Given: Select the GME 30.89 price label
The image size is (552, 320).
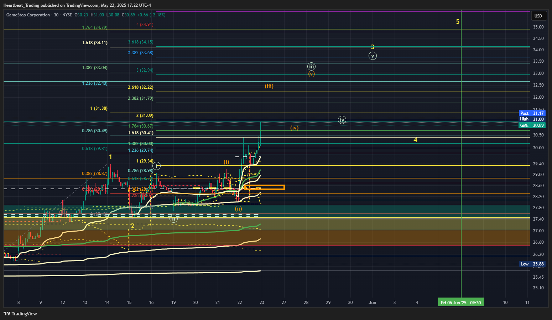Looking at the screenshot, I should coord(532,125).
